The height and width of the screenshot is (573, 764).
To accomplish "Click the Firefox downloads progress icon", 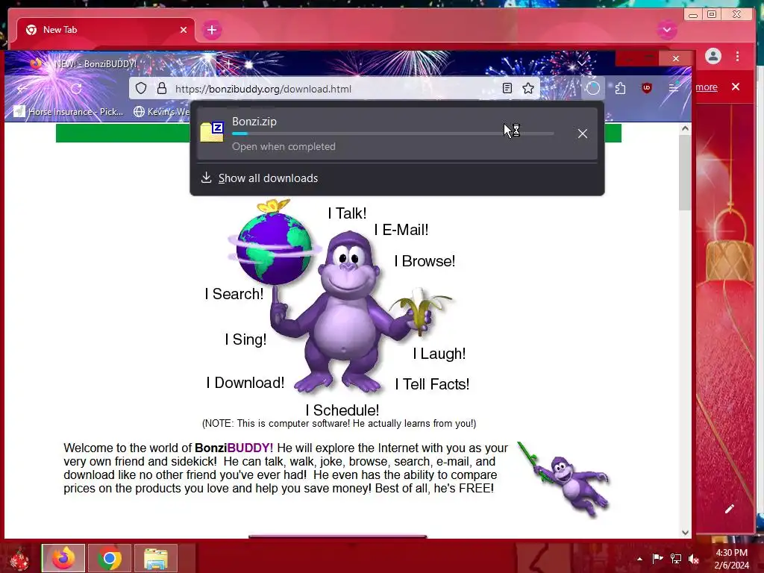I will 593,88.
